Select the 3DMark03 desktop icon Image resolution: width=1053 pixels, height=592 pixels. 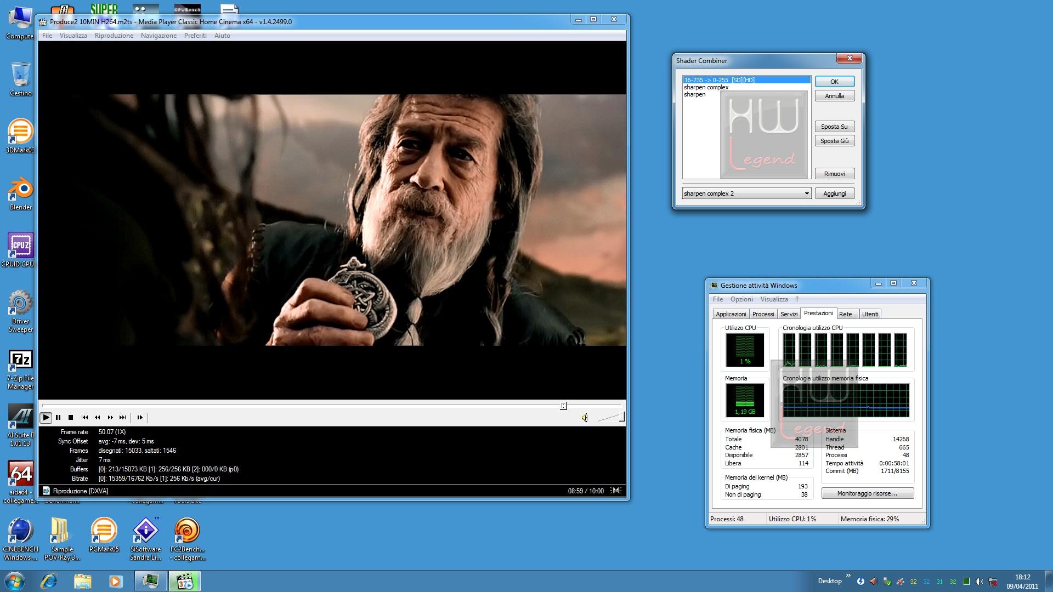pos(21,136)
